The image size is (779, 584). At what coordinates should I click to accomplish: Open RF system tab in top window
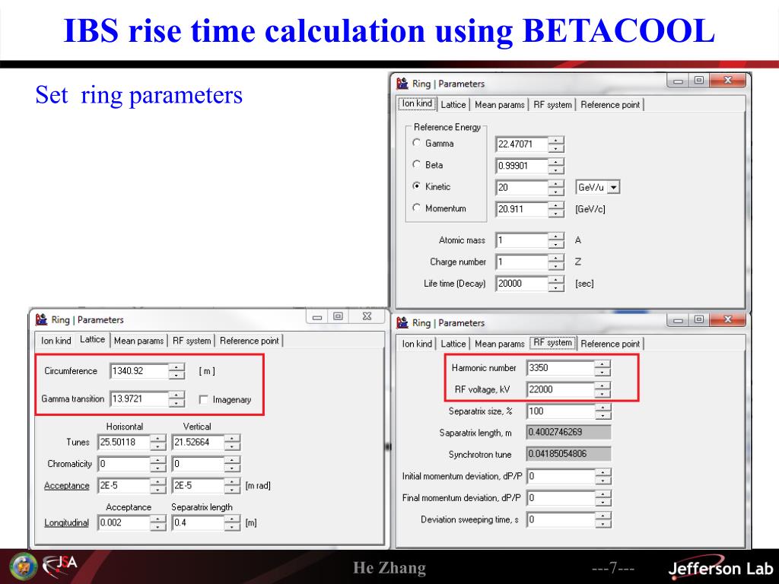point(552,105)
